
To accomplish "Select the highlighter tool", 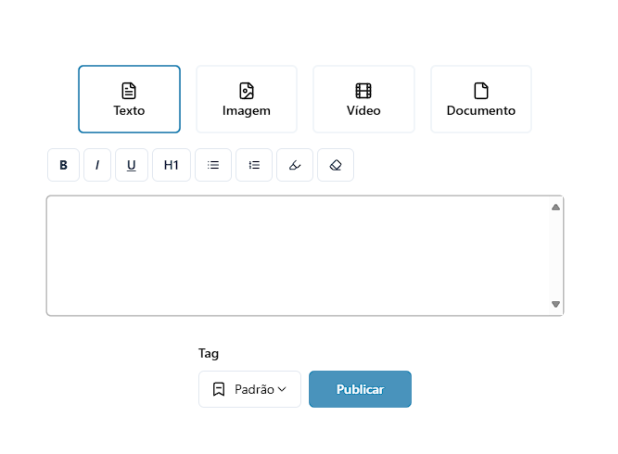I will click(294, 165).
